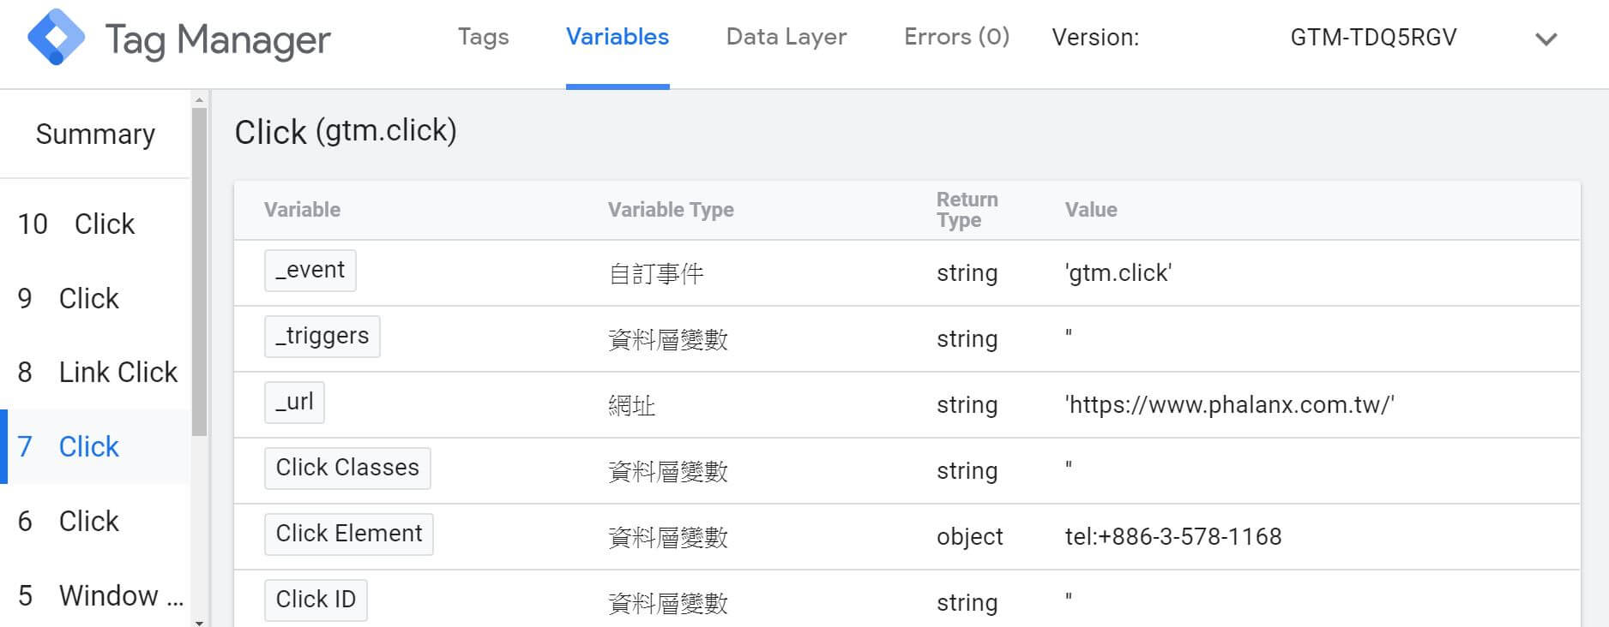Open the GTM-TDQ5RGV version dropdown chevron
The image size is (1609, 627).
coord(1546,39)
